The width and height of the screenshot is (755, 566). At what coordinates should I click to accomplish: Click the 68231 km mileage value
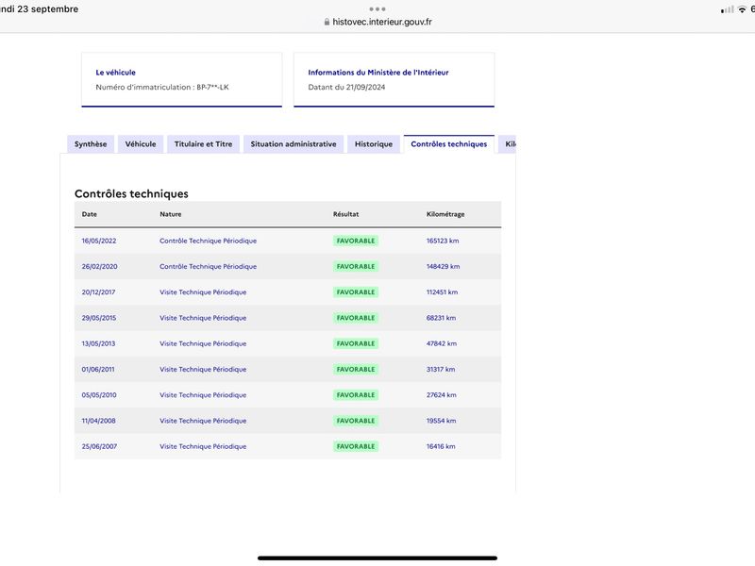(441, 318)
